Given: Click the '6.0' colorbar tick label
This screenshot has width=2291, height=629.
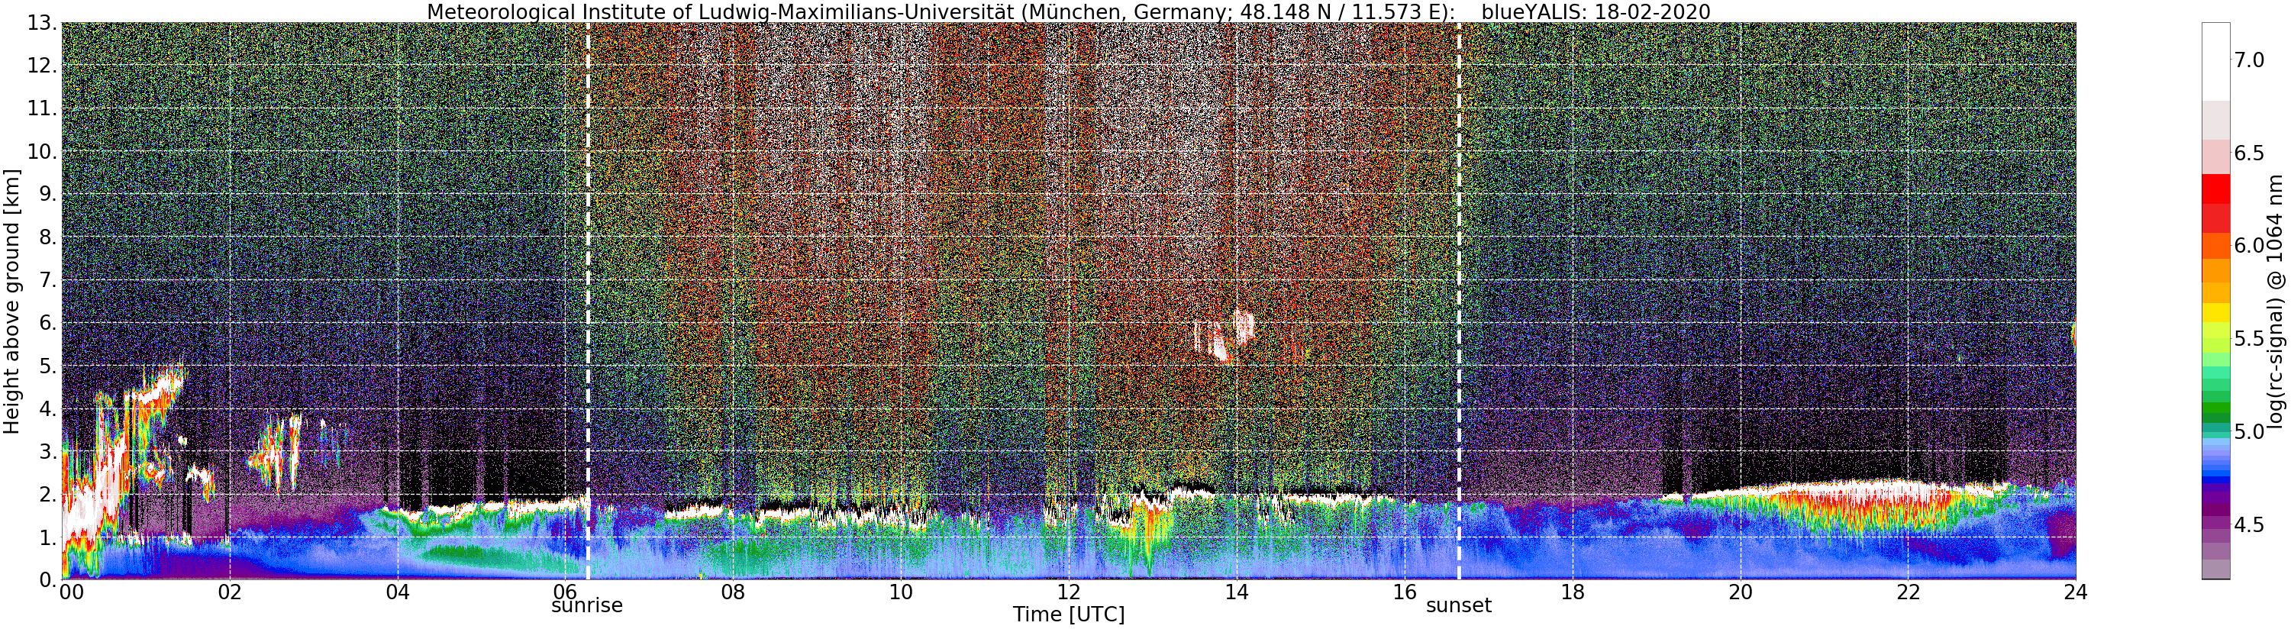Looking at the screenshot, I should [2249, 246].
